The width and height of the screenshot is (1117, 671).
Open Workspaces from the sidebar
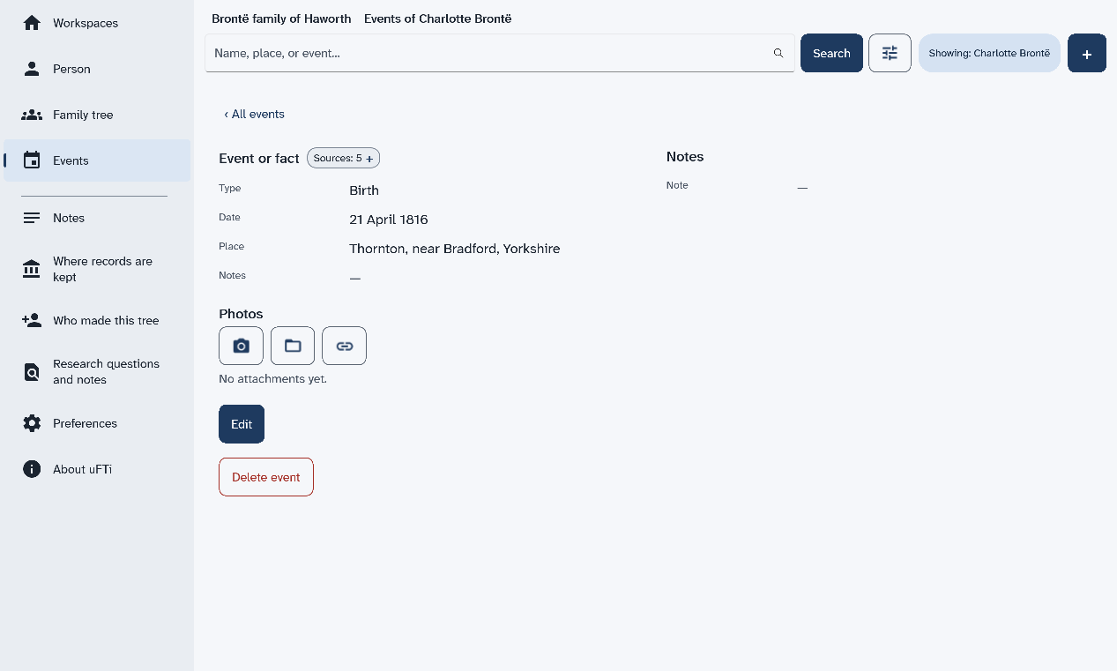[97, 23]
